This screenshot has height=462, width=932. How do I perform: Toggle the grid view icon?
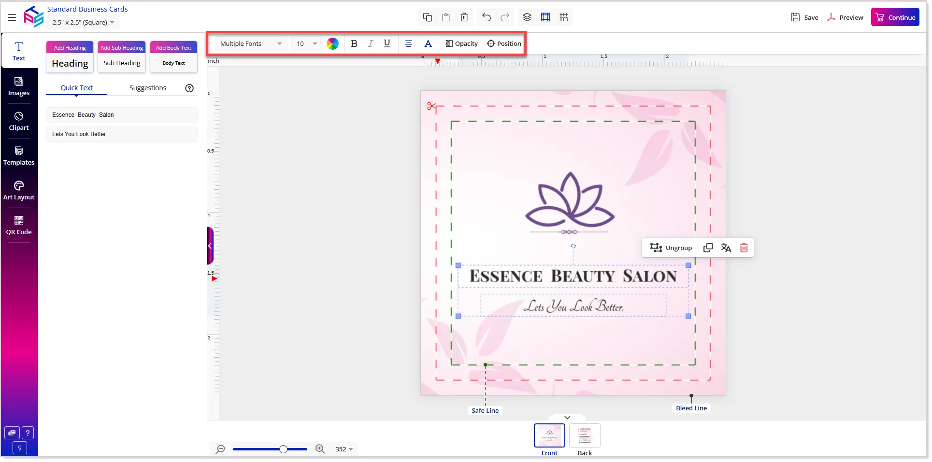564,17
